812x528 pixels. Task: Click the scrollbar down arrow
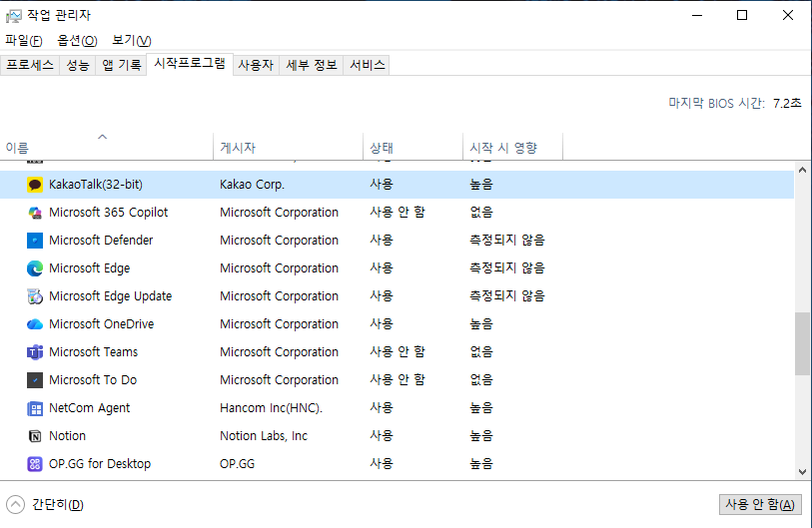click(803, 471)
